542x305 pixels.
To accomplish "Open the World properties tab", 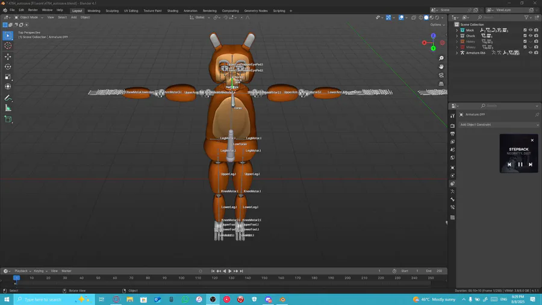I will click(x=452, y=158).
